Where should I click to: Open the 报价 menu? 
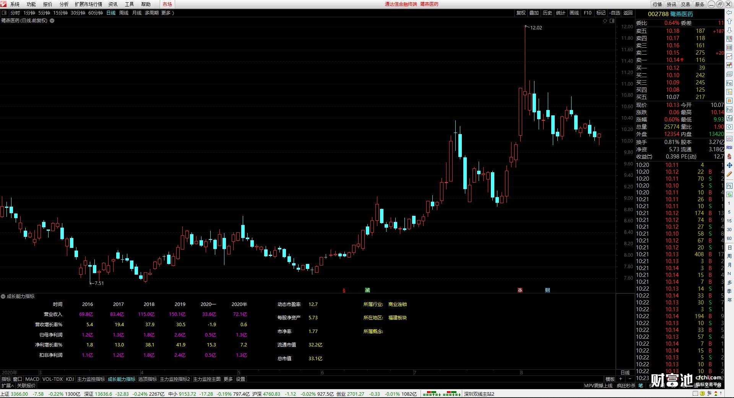[x=48, y=4]
